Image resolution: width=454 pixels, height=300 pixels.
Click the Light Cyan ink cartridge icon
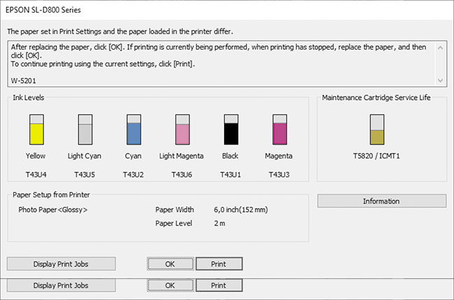click(x=85, y=129)
